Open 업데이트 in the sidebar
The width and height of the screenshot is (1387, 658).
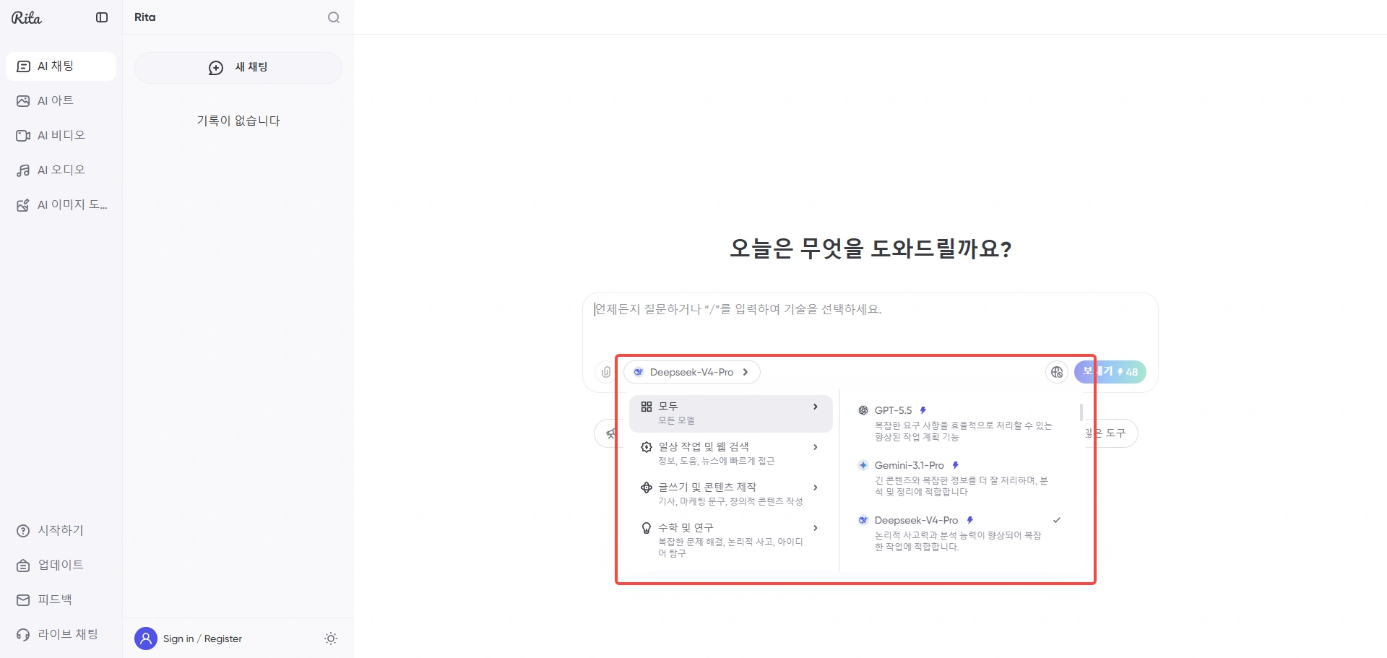[x=61, y=566]
